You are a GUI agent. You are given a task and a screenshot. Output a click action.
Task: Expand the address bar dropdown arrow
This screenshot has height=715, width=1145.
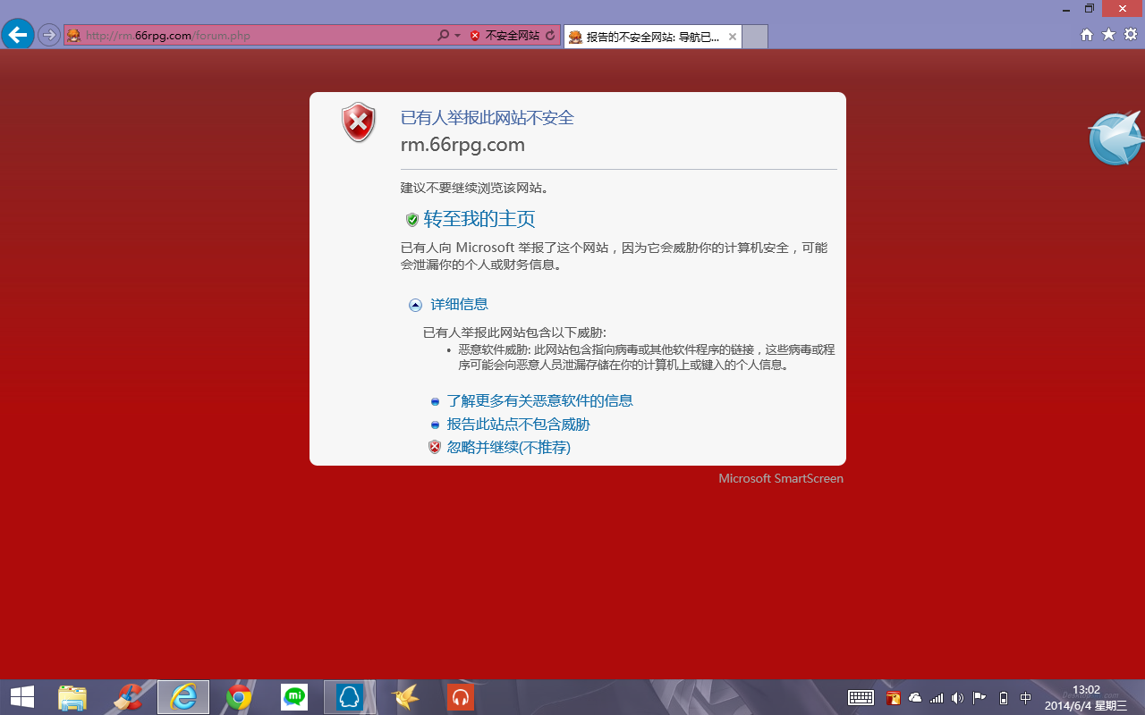pos(457,36)
